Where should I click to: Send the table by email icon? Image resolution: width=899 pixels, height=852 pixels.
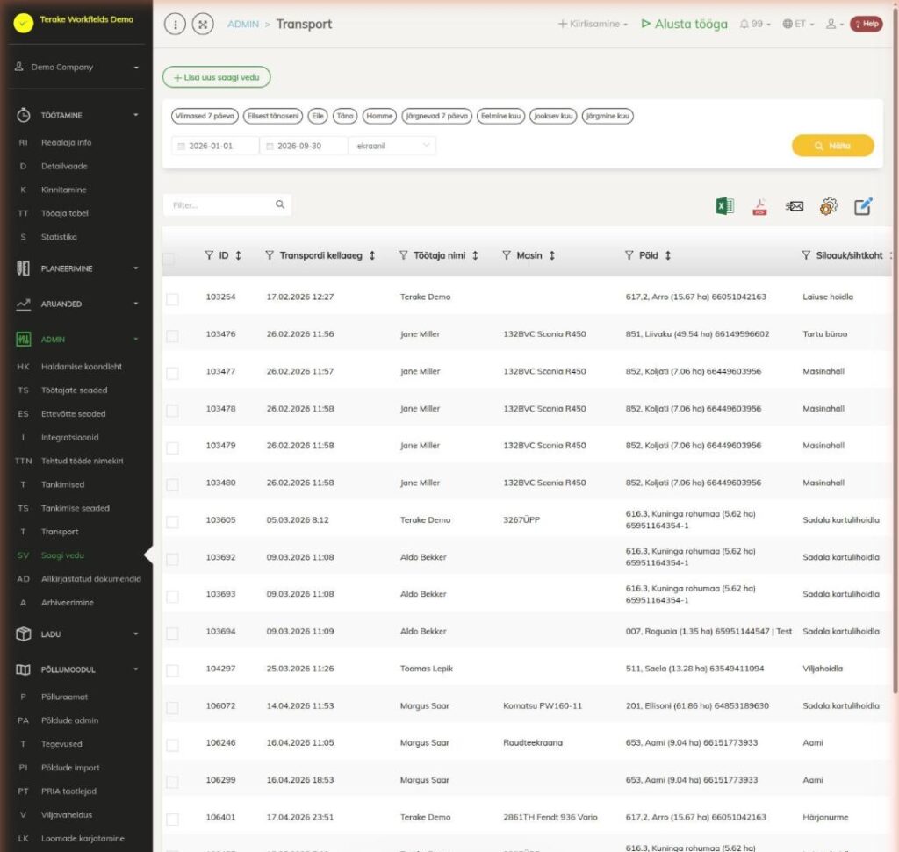click(x=794, y=206)
